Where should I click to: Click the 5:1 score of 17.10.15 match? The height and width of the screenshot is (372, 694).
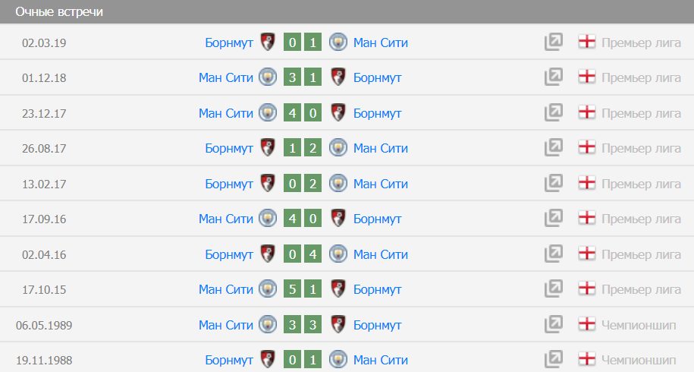303,289
